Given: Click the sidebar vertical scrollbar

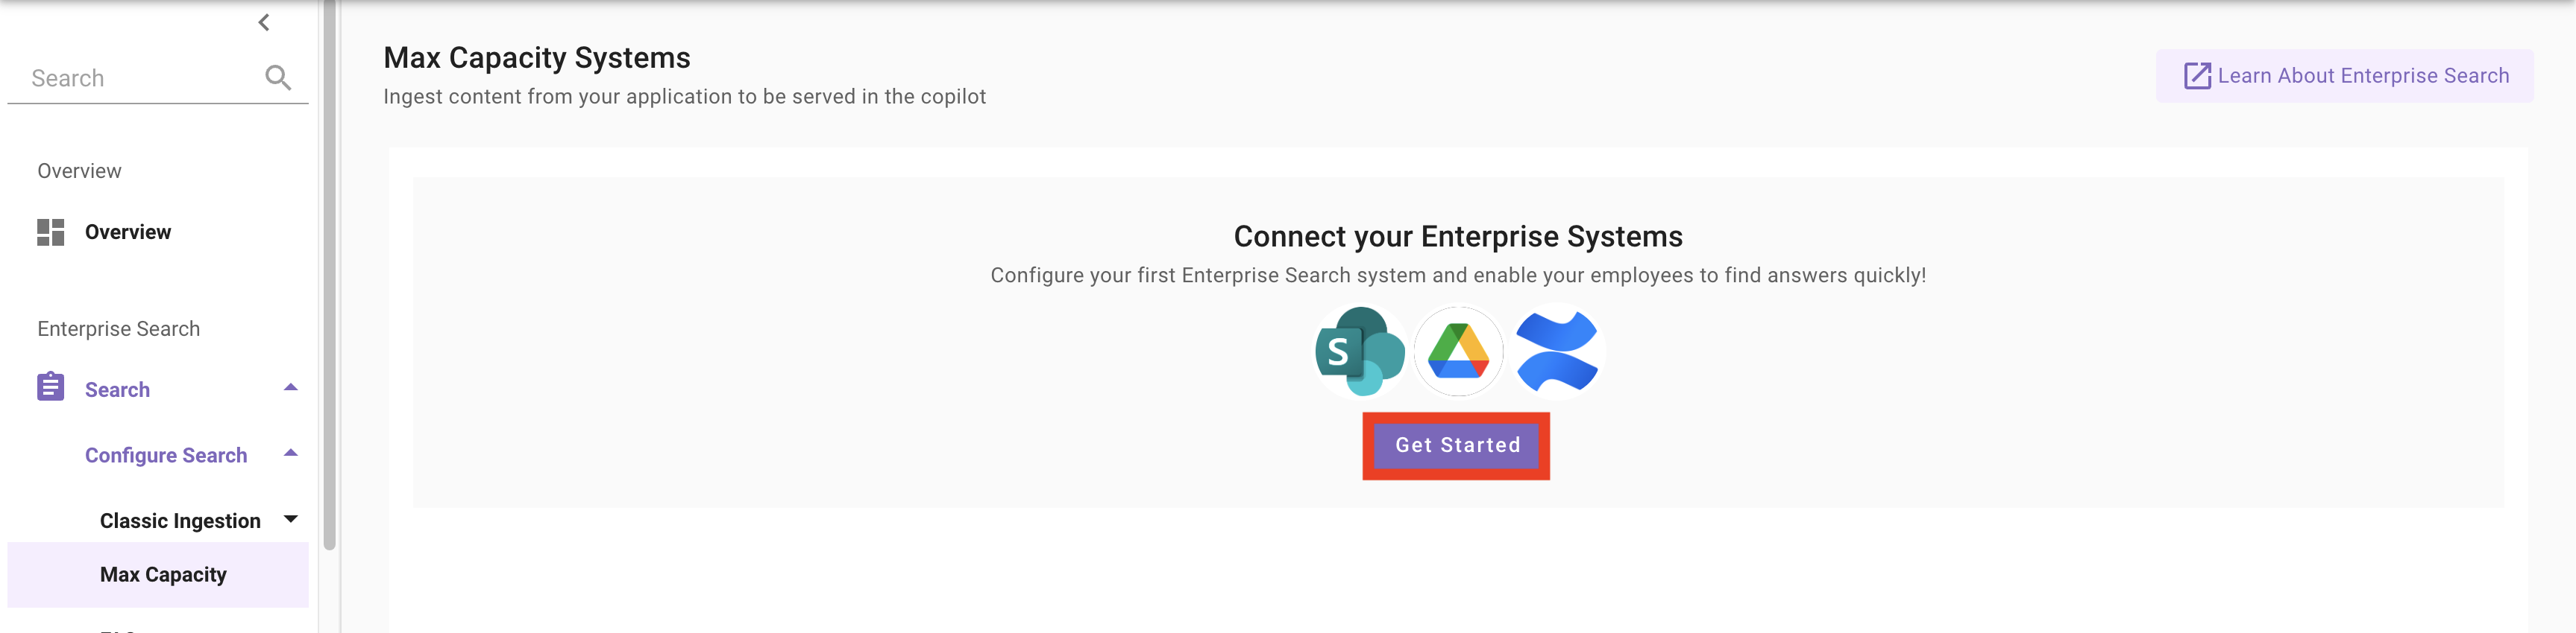Looking at the screenshot, I should pos(329,275).
